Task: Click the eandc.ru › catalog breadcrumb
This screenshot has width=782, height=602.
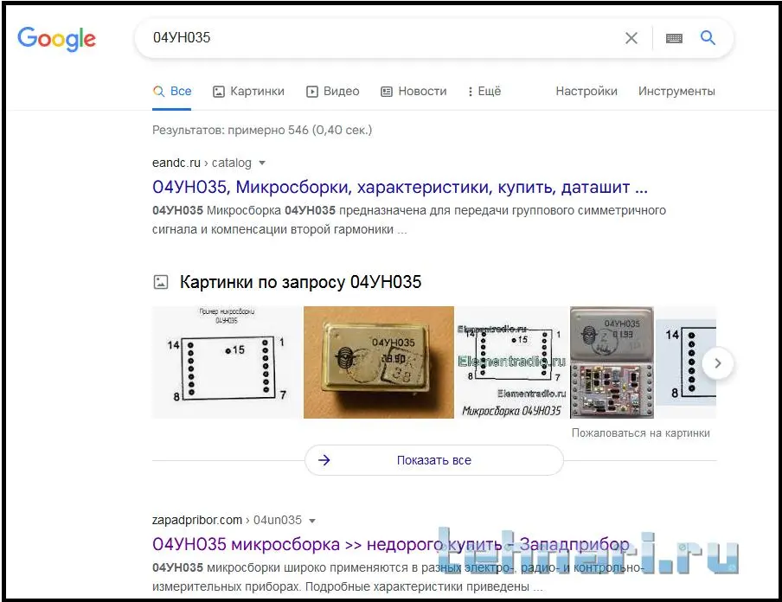Action: (202, 163)
